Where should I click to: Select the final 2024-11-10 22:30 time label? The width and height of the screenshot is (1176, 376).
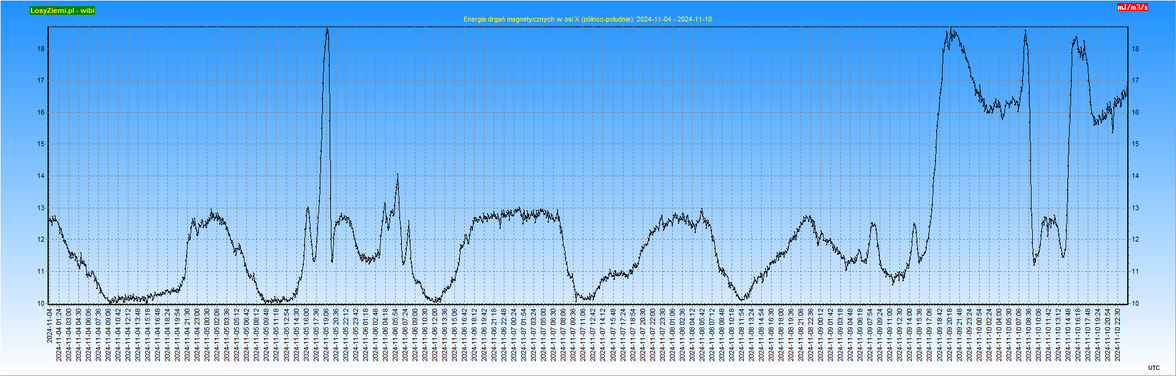[x=1118, y=335]
